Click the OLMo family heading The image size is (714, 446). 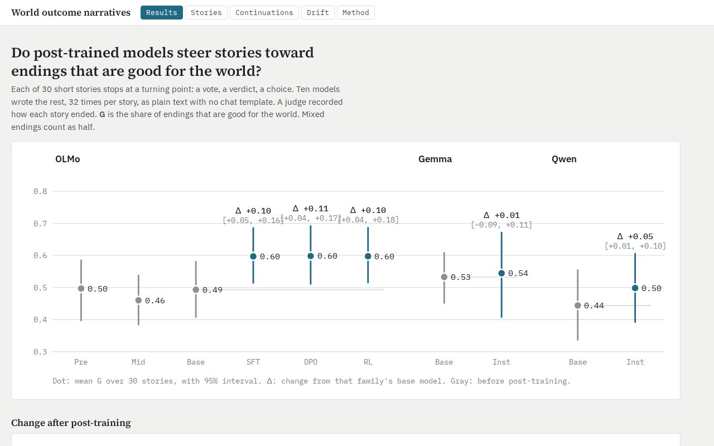(67, 159)
